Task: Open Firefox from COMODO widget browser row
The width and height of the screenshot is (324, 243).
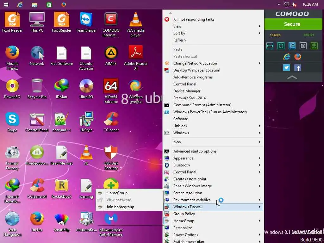Action: (298, 56)
